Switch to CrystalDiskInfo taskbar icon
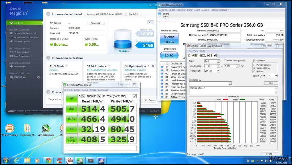This screenshot has height=165, width=292. point(101,160)
